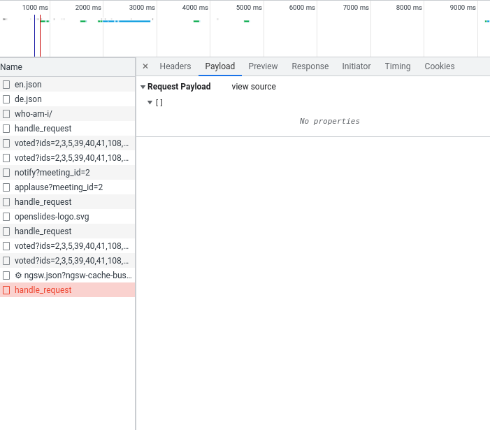Image resolution: width=490 pixels, height=430 pixels.
Task: Click the view source link
Action: [x=254, y=87]
